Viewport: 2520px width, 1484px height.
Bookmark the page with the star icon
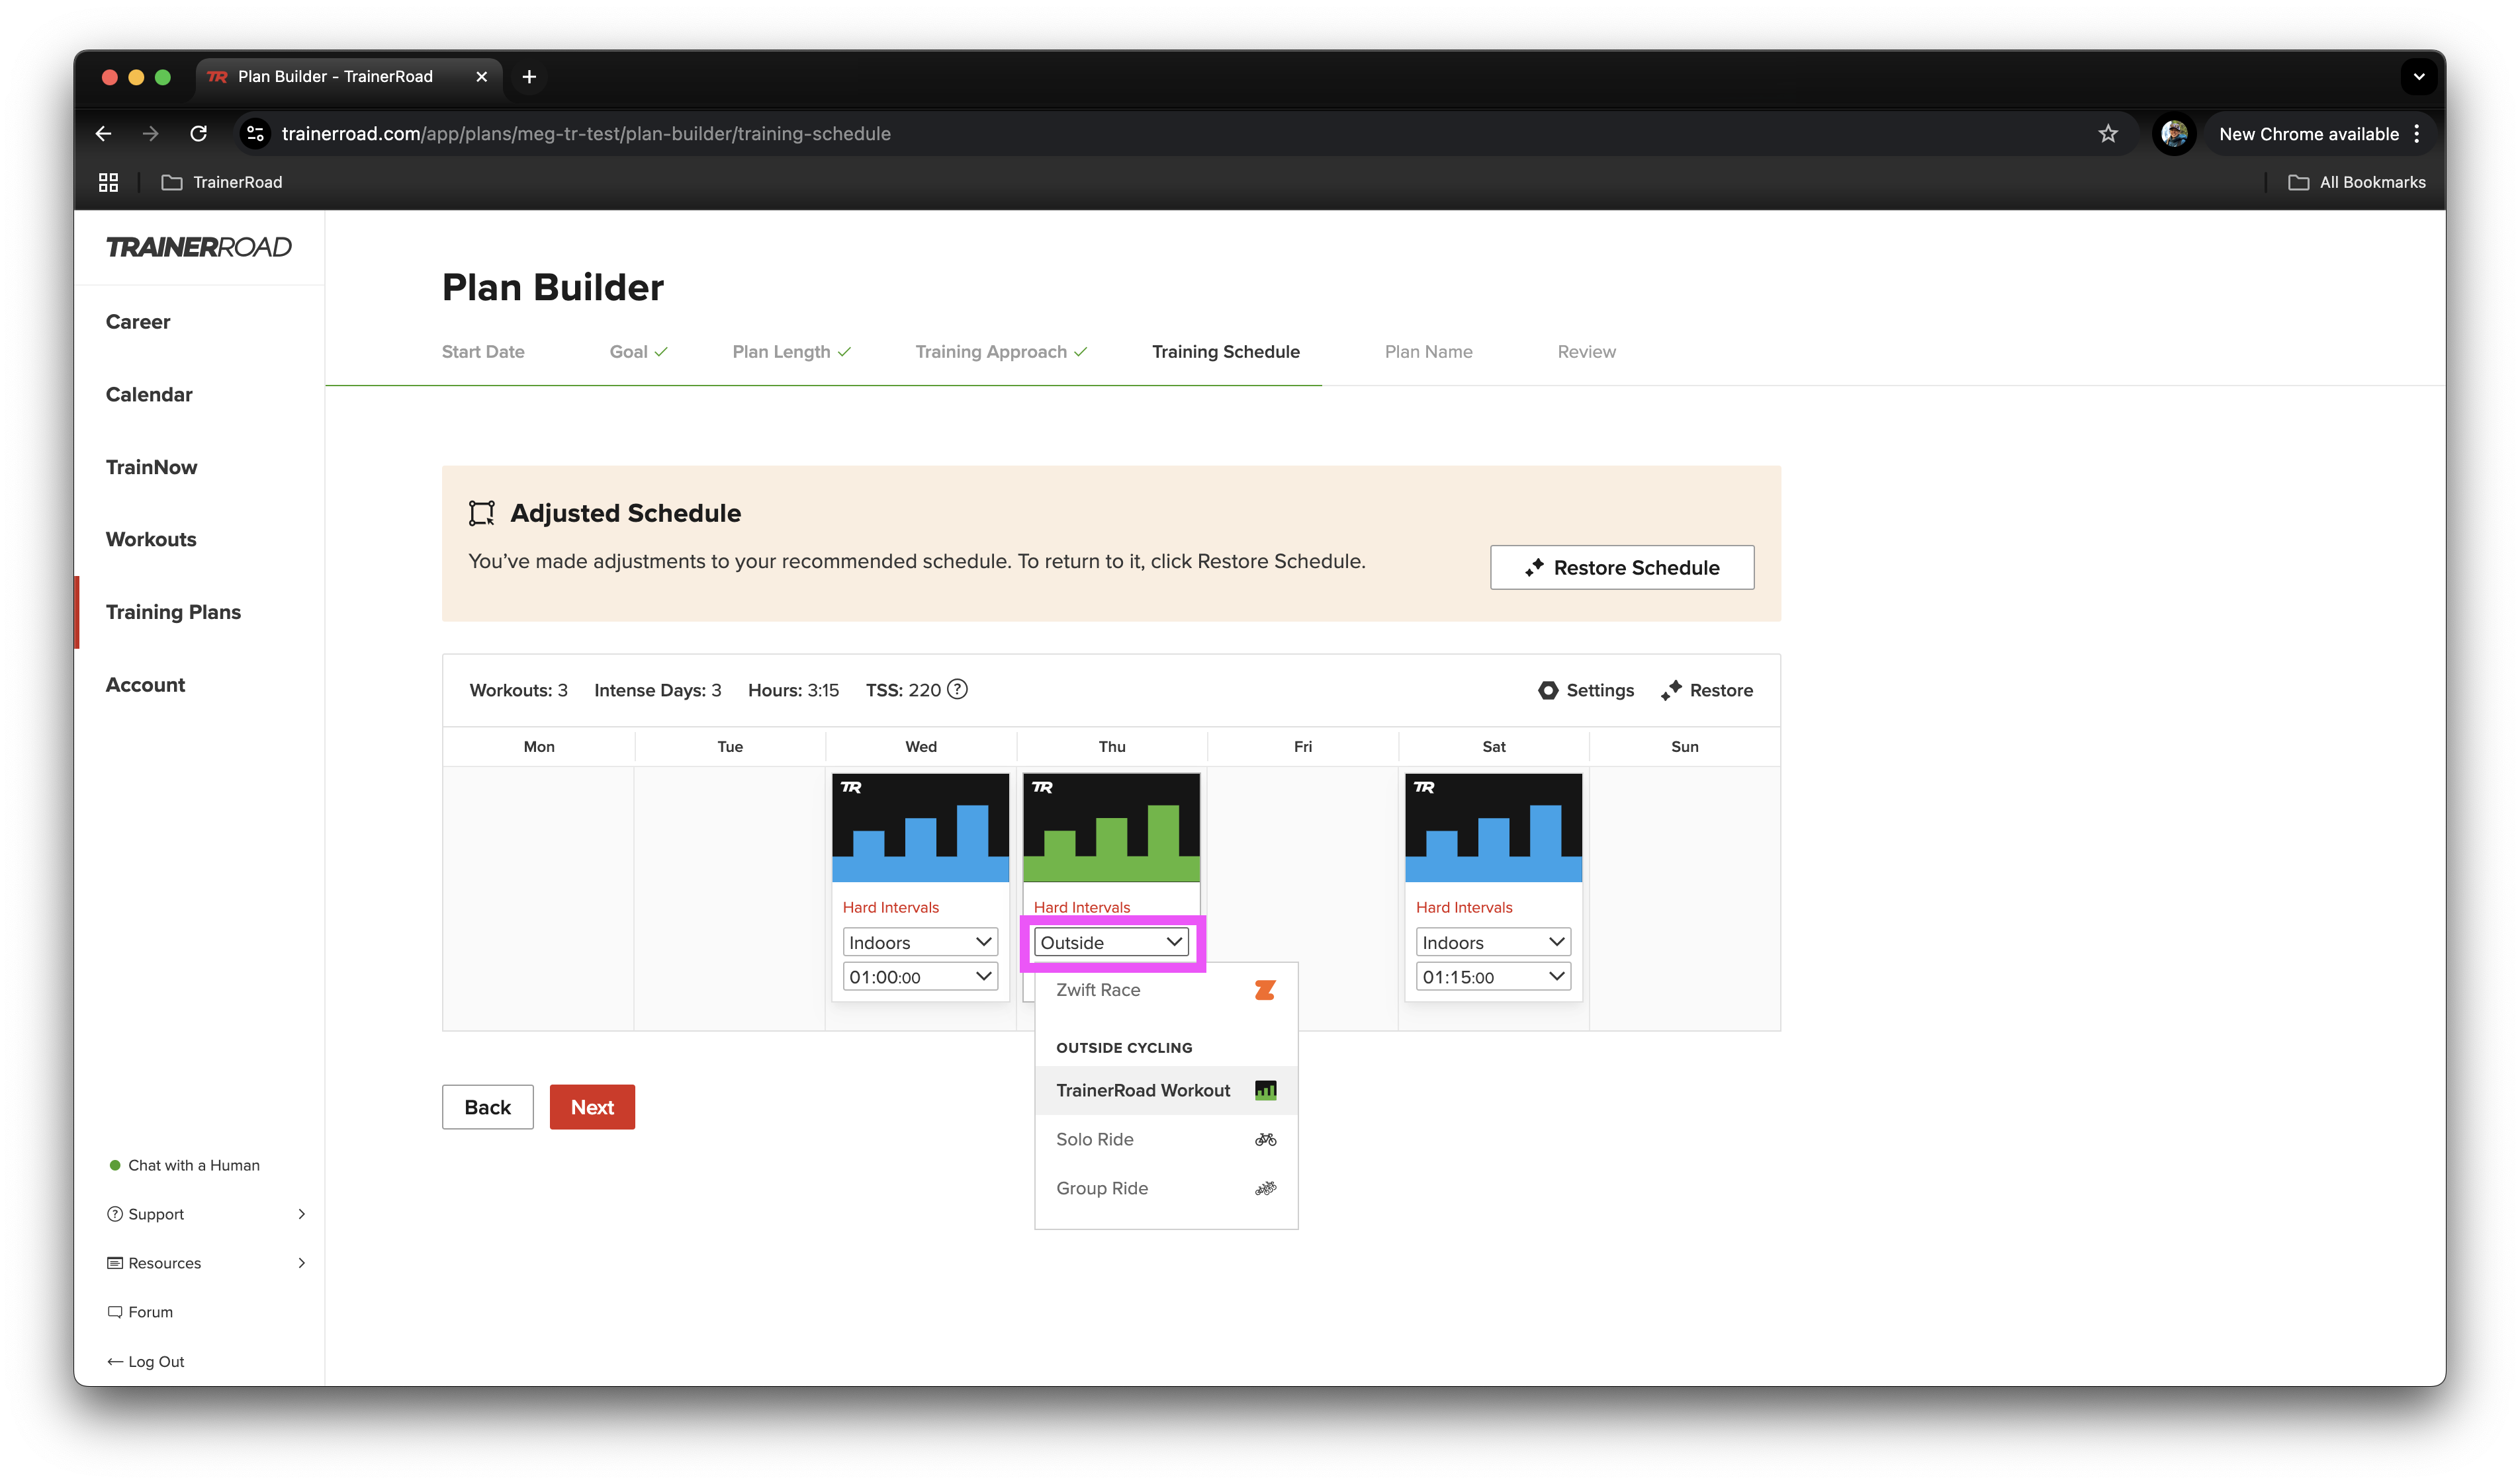pos(2108,134)
